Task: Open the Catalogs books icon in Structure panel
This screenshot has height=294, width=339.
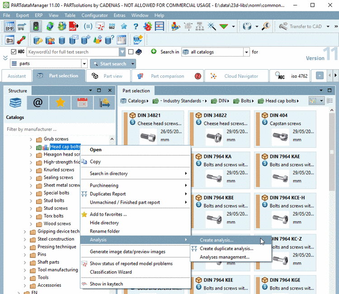Action: coord(15,103)
